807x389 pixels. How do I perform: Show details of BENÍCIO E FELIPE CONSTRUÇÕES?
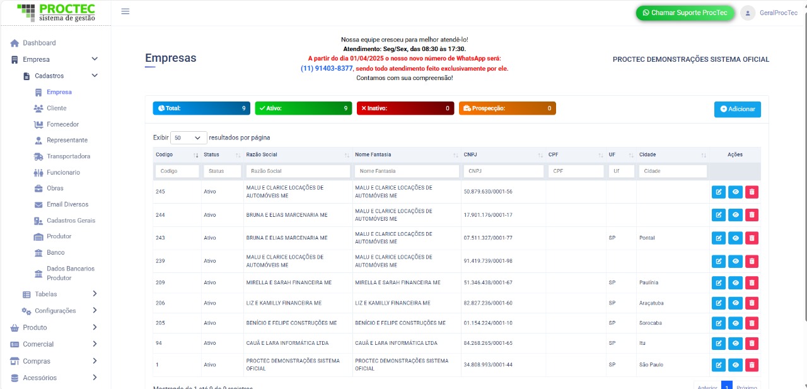pos(735,323)
